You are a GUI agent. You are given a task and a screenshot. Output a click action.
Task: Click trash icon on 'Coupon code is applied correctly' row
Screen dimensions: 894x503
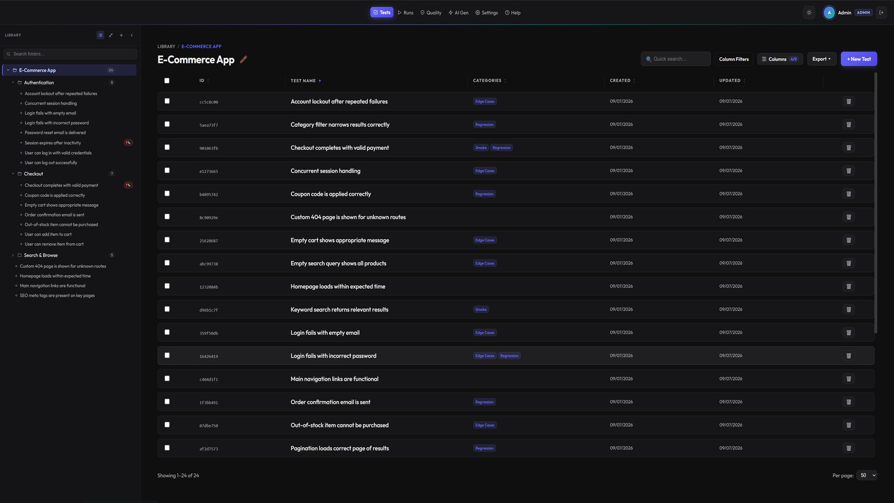point(848,194)
